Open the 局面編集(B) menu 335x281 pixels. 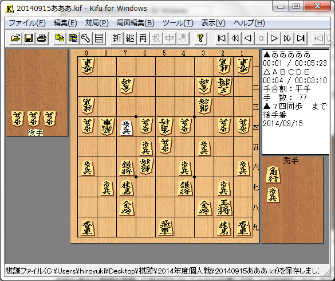(x=136, y=23)
